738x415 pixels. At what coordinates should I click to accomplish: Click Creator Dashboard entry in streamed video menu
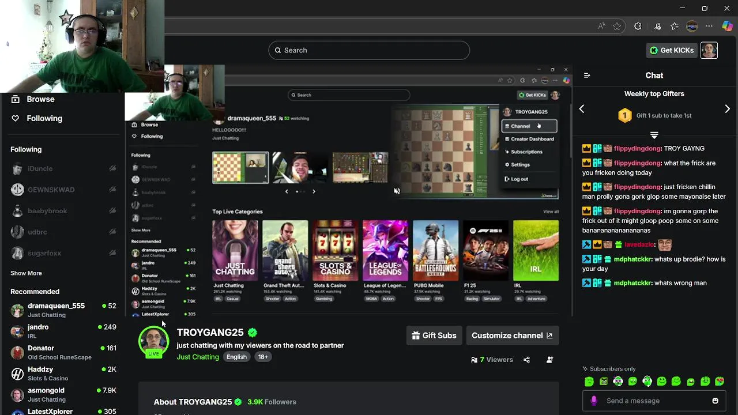point(529,139)
